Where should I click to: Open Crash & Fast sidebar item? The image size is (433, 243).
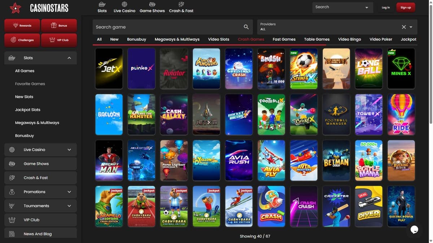[40, 178]
